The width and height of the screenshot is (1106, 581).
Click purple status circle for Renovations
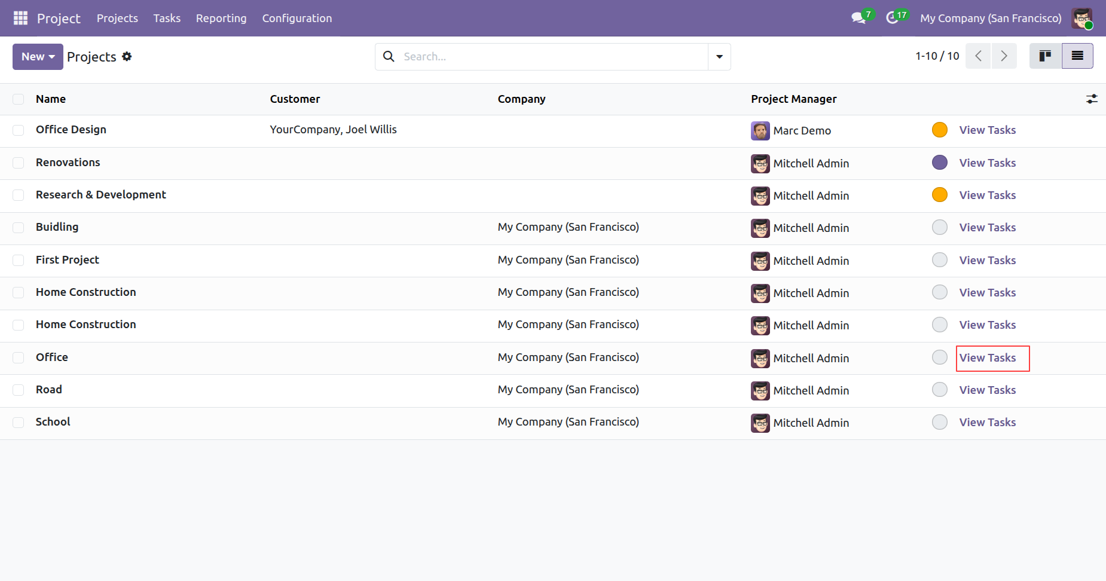click(x=940, y=163)
